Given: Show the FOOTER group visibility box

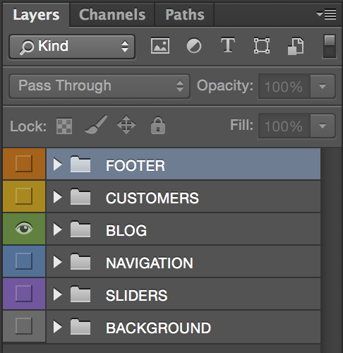Looking at the screenshot, I should point(24,164).
